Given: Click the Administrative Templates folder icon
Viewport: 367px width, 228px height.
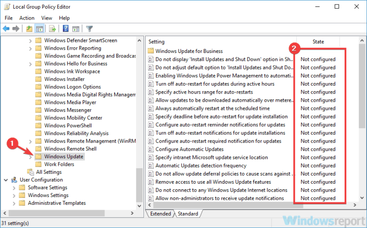Looking at the screenshot, I should tap(22, 203).
